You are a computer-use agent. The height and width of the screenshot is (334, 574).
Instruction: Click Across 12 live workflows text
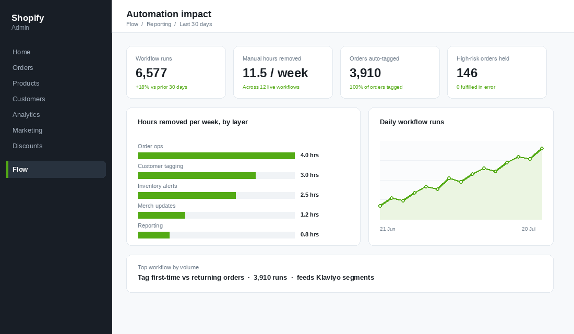tap(271, 87)
